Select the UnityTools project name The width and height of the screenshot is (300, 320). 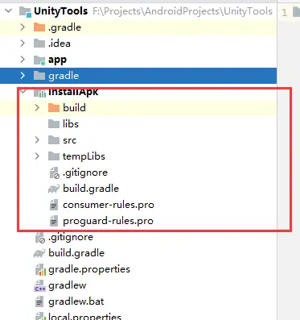[61, 11]
